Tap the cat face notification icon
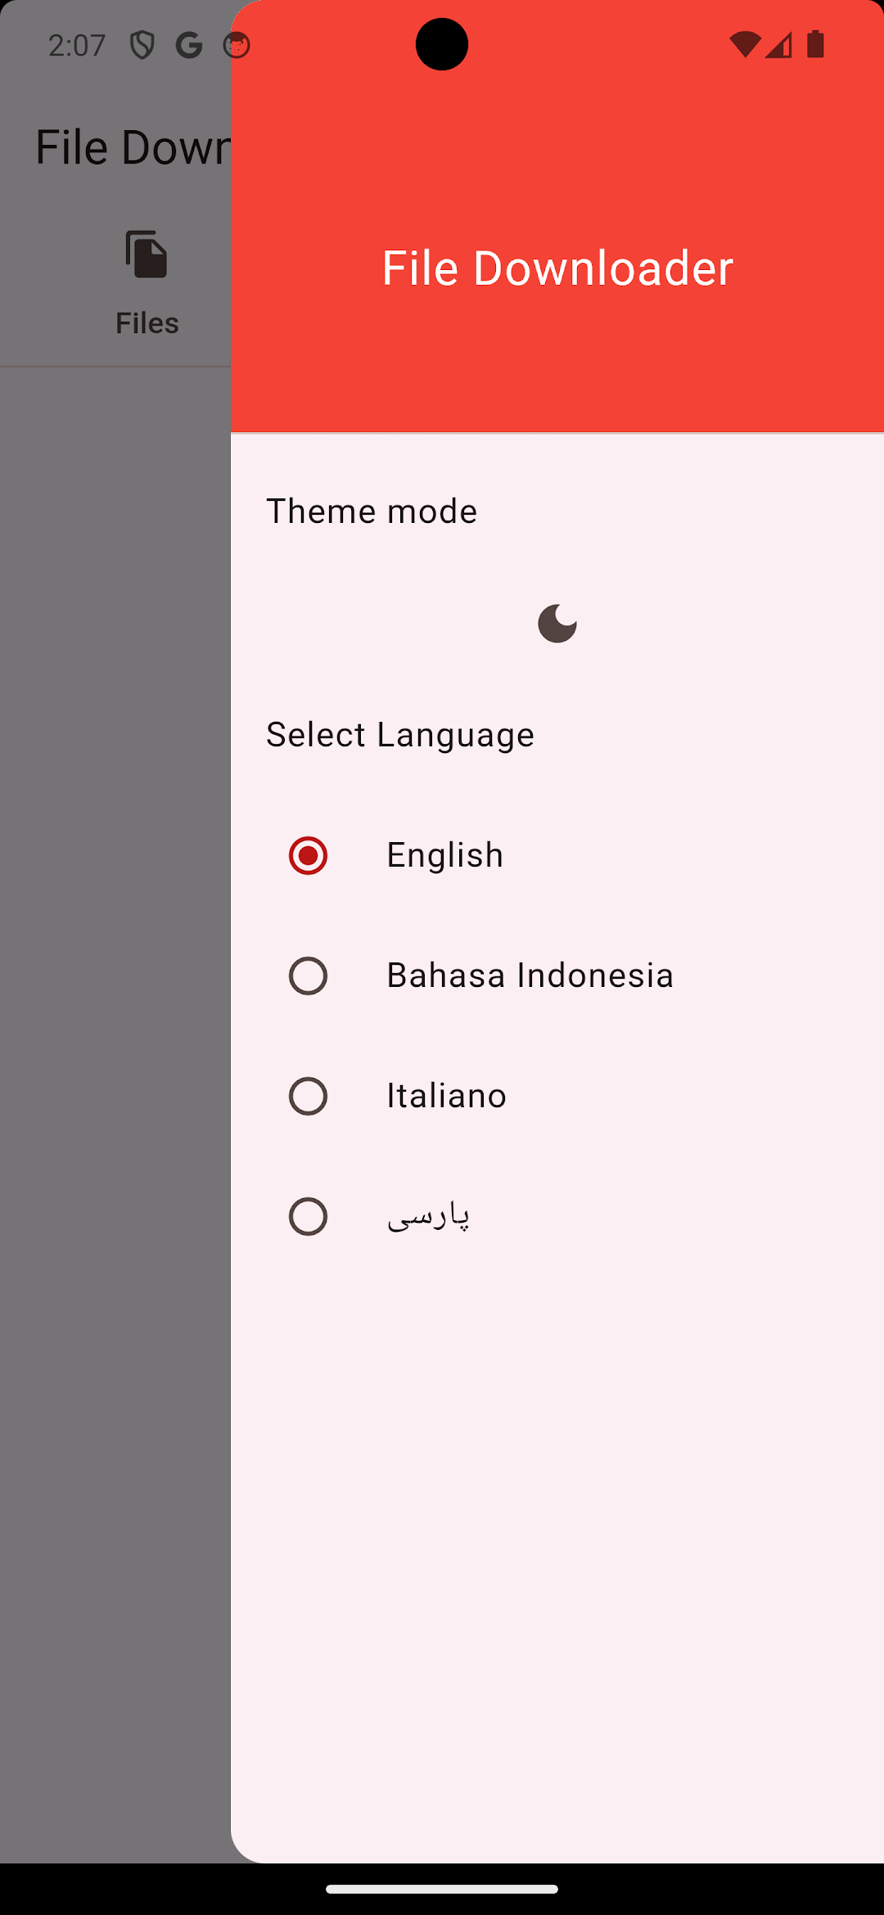 point(237,45)
